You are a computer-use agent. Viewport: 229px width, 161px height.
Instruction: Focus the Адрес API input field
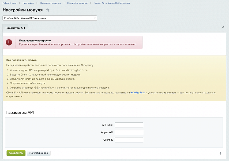tap(129, 132)
